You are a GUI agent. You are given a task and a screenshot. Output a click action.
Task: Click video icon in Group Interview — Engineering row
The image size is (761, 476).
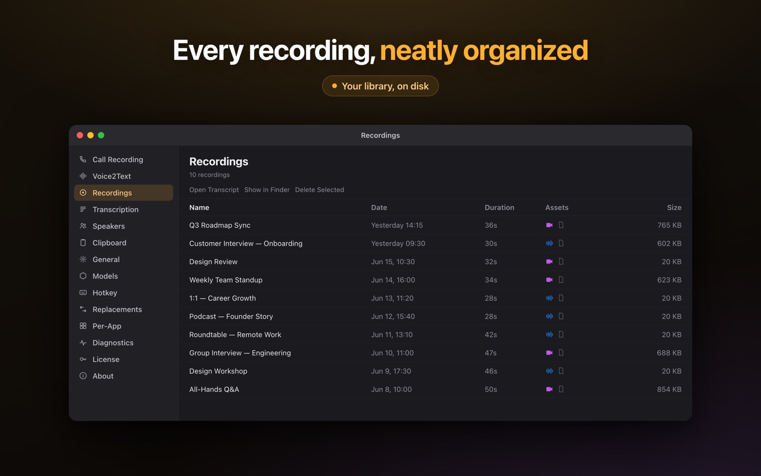click(x=549, y=353)
